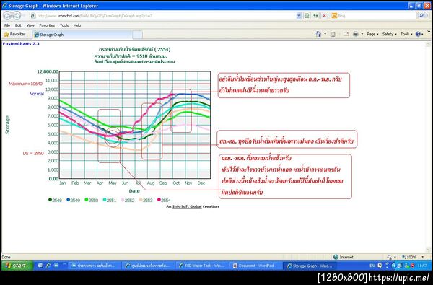Viewport: 433px width, 285px height.
Task: Click the system tray clock 11:57
Action: (422, 266)
